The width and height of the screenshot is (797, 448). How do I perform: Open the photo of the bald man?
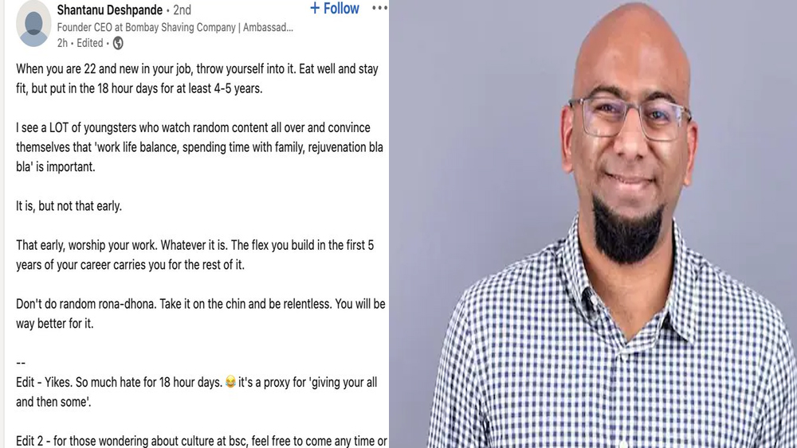(593, 224)
